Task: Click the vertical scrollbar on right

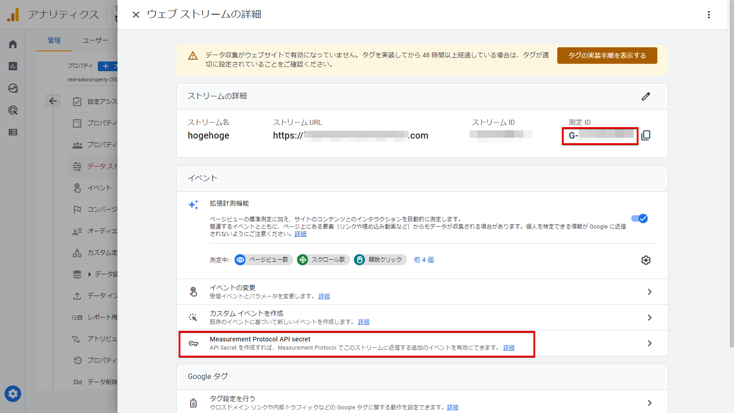Action: [x=731, y=174]
